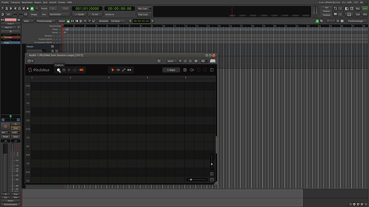The height and width of the screenshot is (207, 369).
Task: Select the cut scissors tool
Action: 76,21
